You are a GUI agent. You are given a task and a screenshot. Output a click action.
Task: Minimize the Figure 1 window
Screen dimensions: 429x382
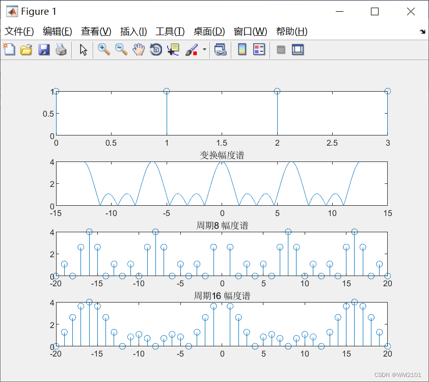[339, 12]
